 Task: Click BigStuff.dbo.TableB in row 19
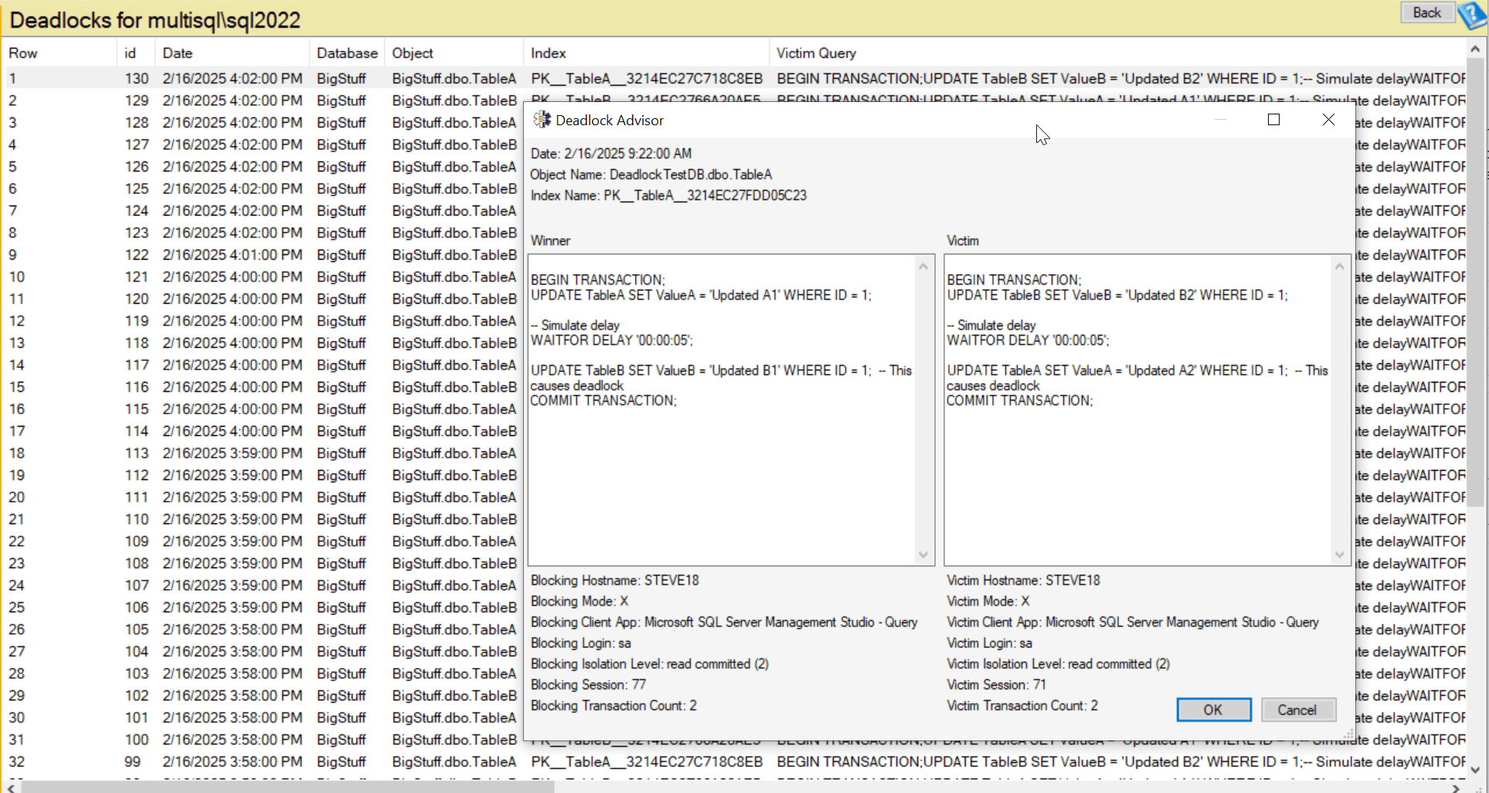[454, 475]
